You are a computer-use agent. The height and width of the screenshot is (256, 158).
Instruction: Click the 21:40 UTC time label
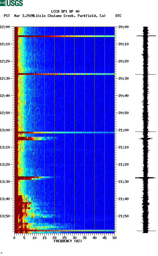coord(124,199)
